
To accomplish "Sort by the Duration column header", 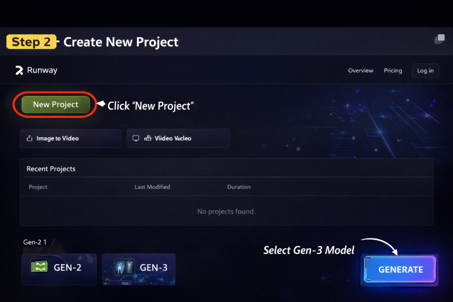I will 238,187.
